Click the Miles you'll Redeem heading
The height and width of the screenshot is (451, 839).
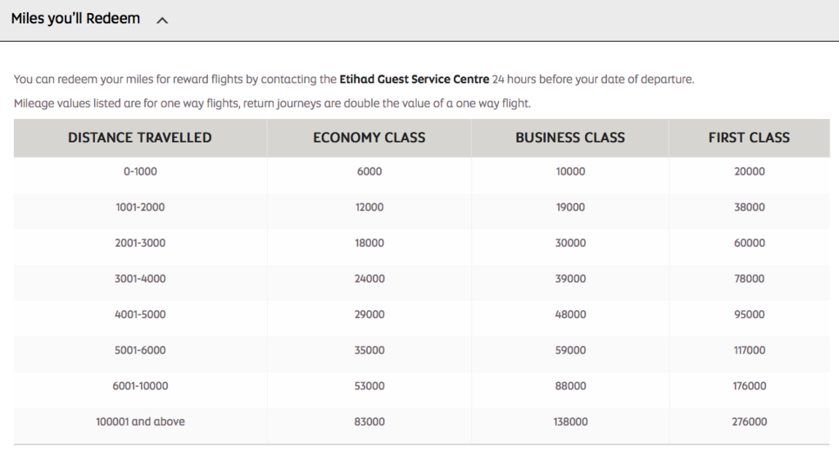point(75,18)
